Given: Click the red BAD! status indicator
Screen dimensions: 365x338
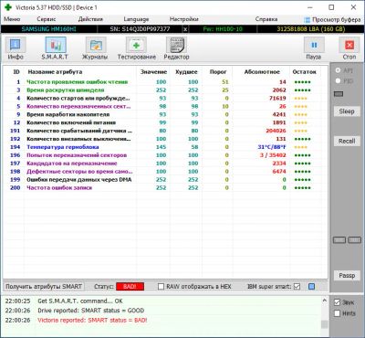Looking at the screenshot, I should (x=130, y=287).
